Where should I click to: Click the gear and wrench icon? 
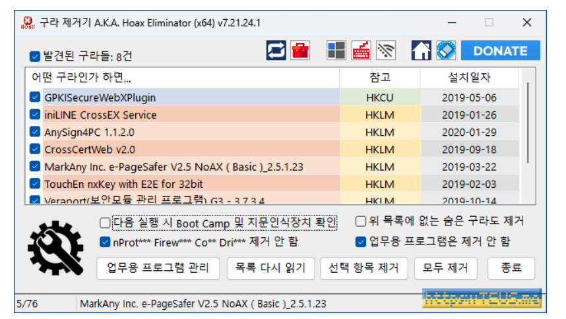55,248
